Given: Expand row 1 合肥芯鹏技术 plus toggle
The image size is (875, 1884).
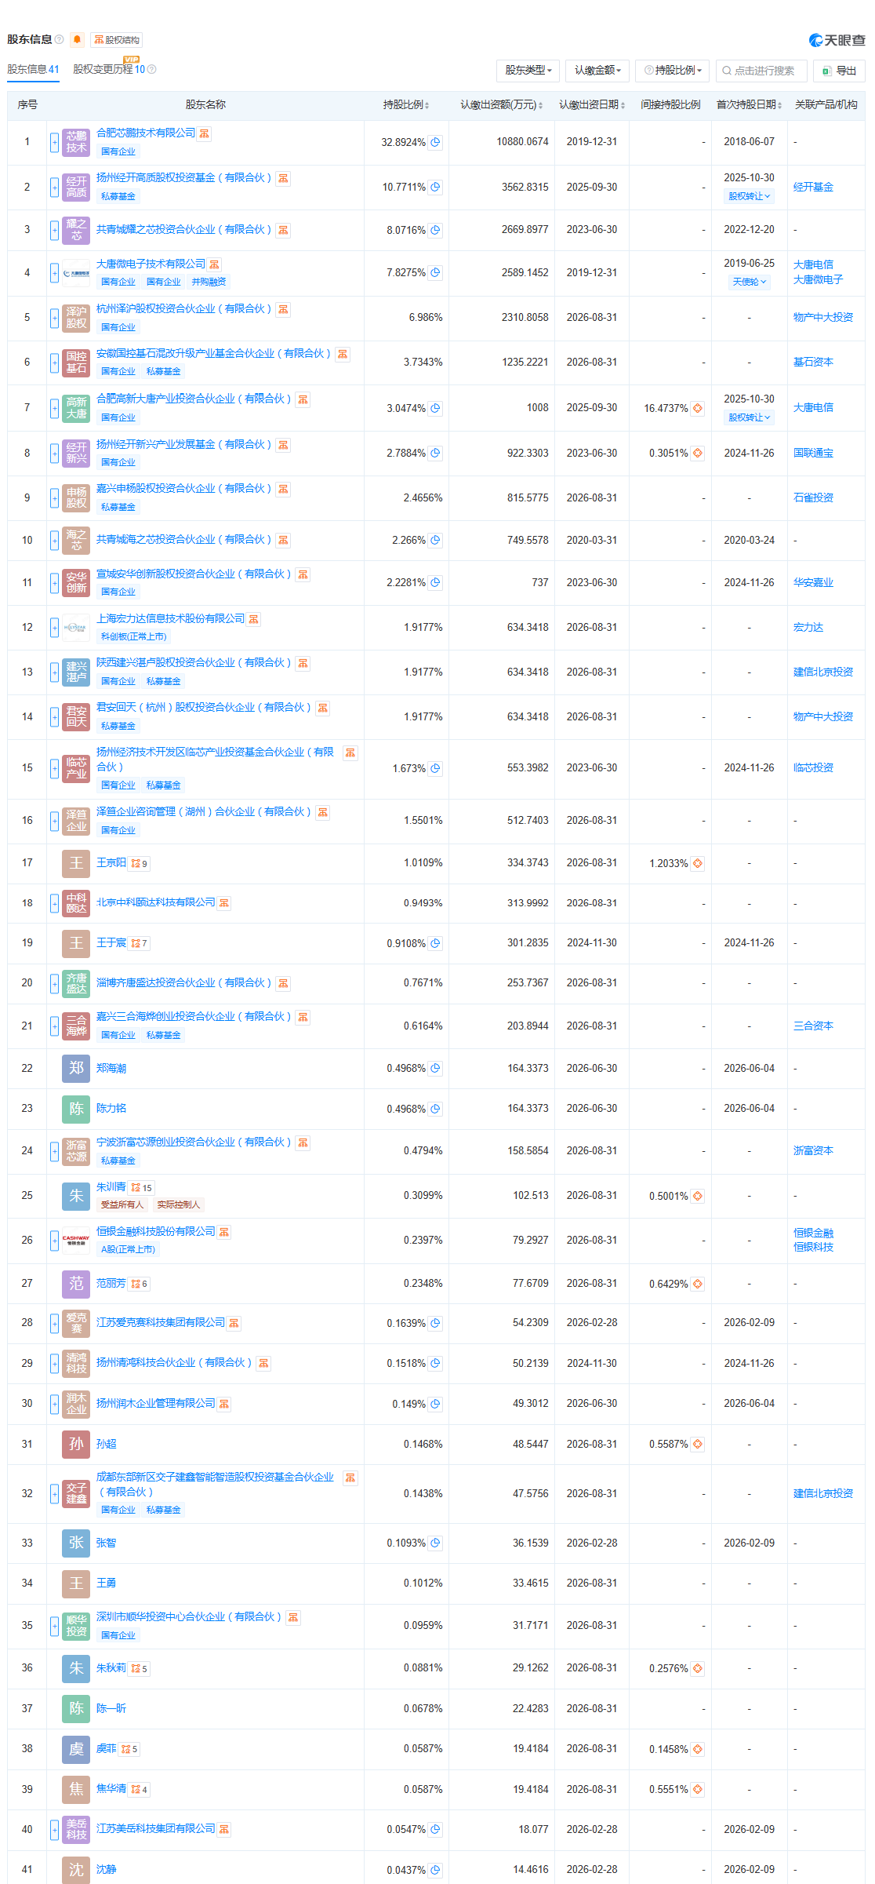Looking at the screenshot, I should click(x=54, y=142).
